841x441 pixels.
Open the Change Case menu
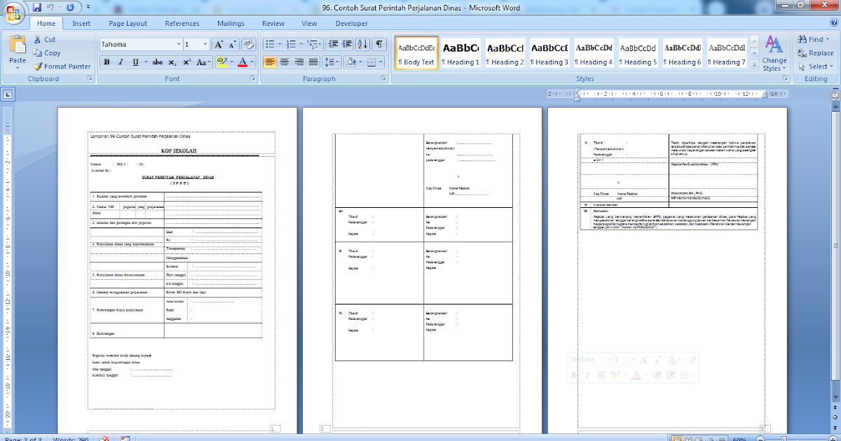click(x=203, y=62)
